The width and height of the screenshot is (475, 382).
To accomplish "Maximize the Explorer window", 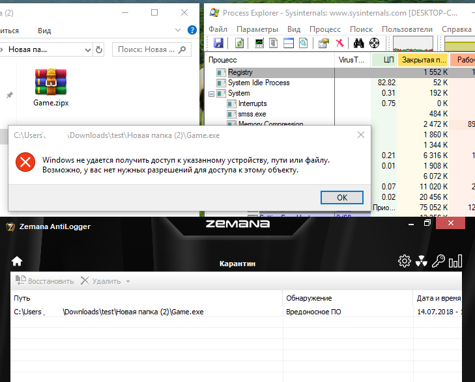I will (154, 12).
